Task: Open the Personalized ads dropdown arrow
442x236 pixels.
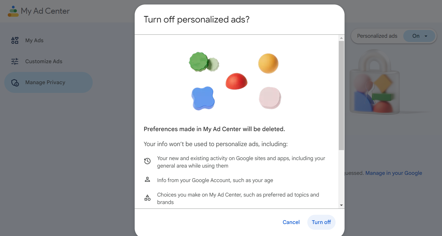Action: pos(426,36)
